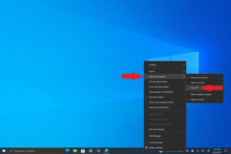Open Microsoft Teams from the taskbar
Screen dimensions: 231x154
[98, 151]
